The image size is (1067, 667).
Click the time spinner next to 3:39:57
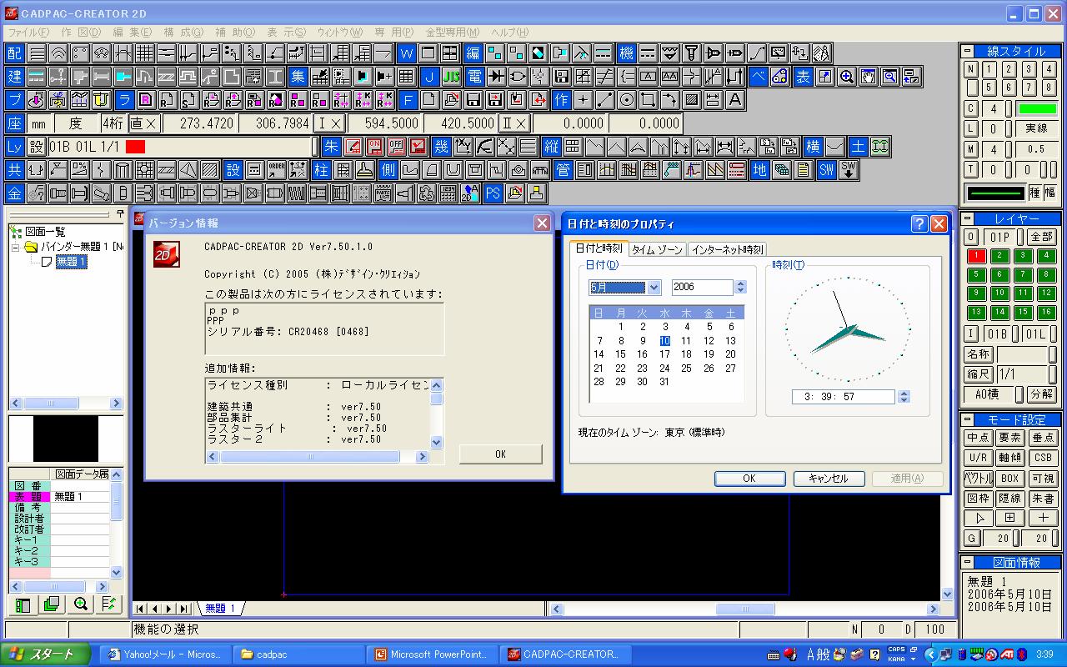904,397
